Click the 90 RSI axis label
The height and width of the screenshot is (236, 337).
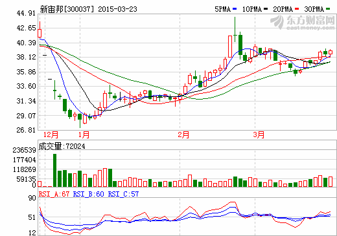tap(32, 198)
